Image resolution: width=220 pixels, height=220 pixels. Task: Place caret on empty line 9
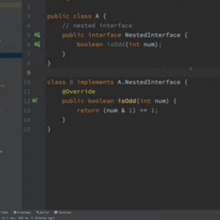pos(133,73)
